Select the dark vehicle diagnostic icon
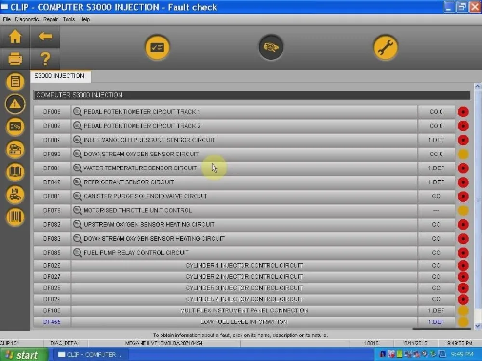 click(x=271, y=47)
